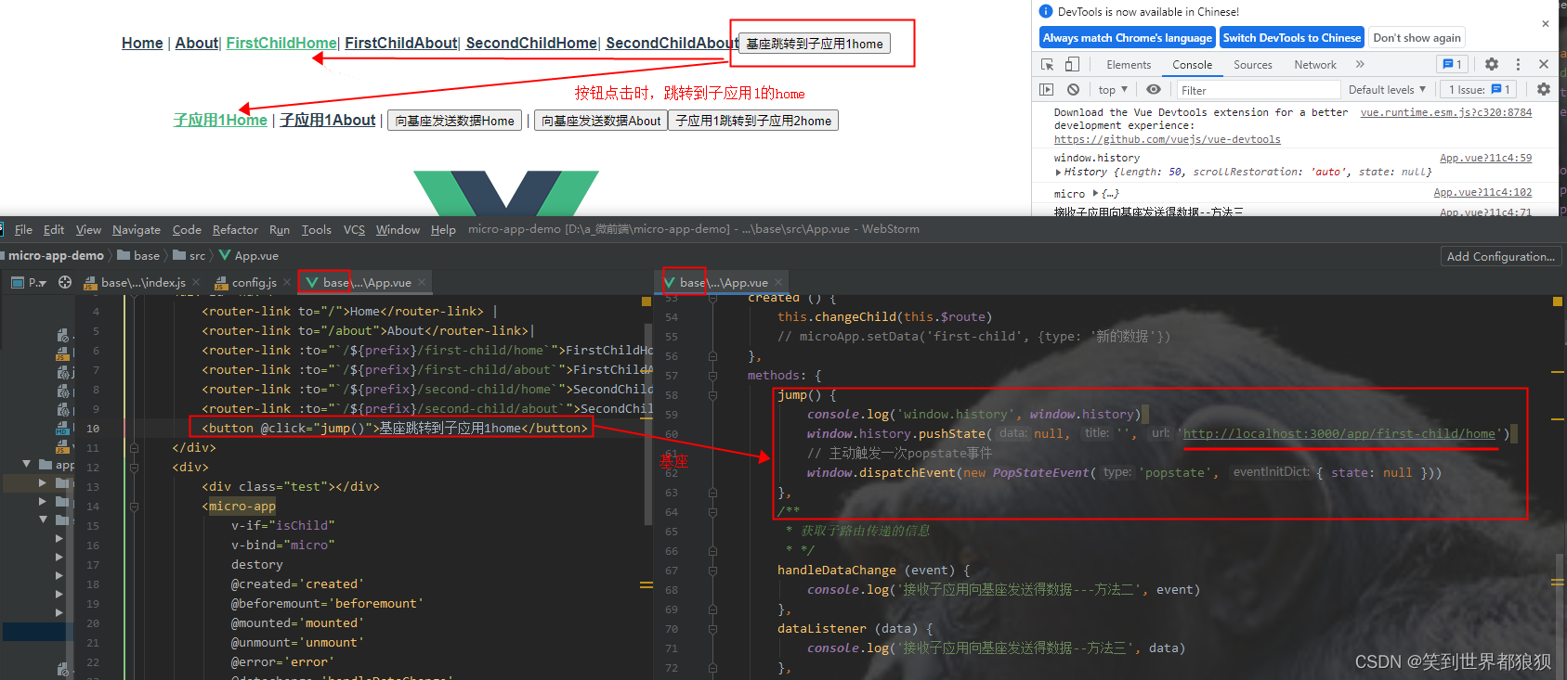Viewport: 1567px width, 680px height.
Task: Click 'Always match Chrome's language' button
Action: [x=1127, y=38]
